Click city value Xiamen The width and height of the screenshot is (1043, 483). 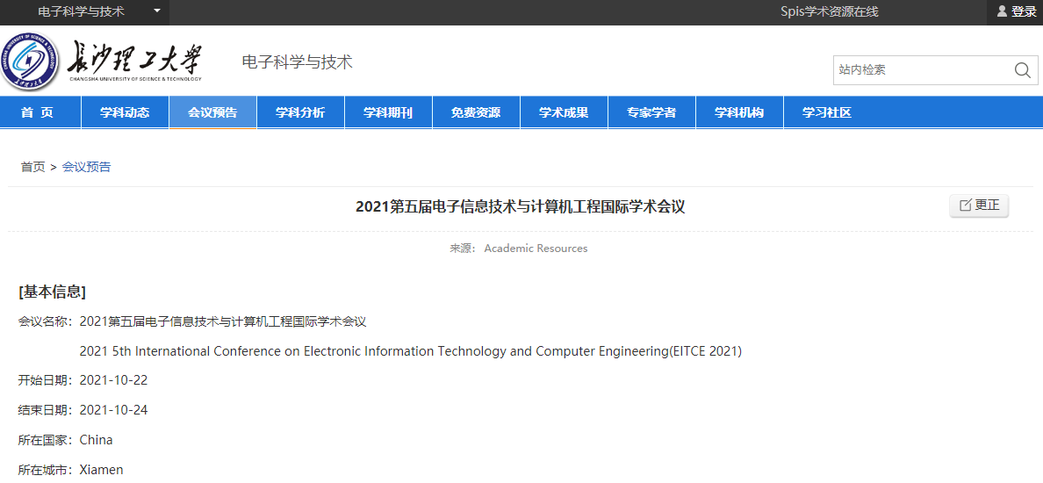click(101, 470)
